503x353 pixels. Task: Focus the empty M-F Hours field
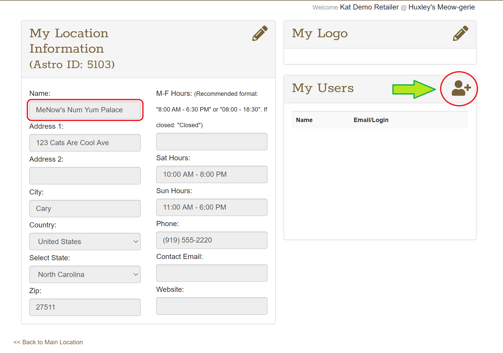tap(212, 142)
